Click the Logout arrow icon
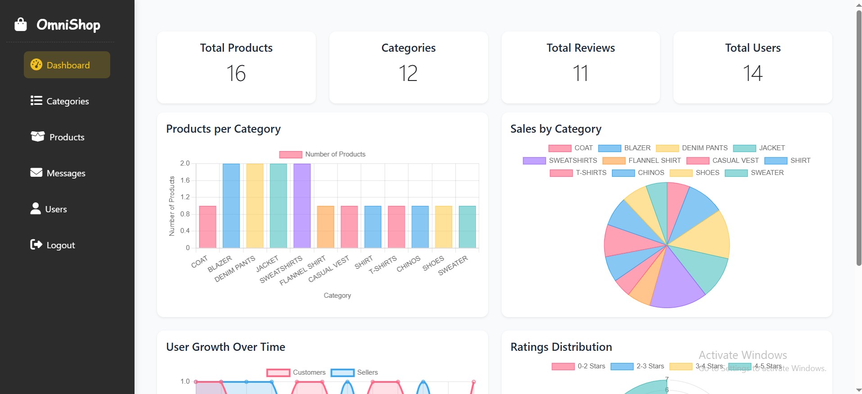Viewport: 862px width, 394px height. click(36, 244)
